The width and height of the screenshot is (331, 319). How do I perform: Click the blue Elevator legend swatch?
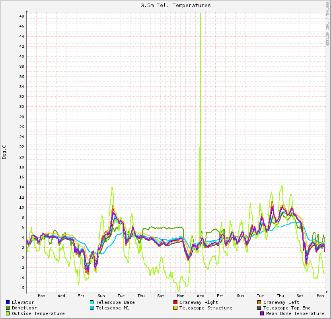click(x=8, y=302)
